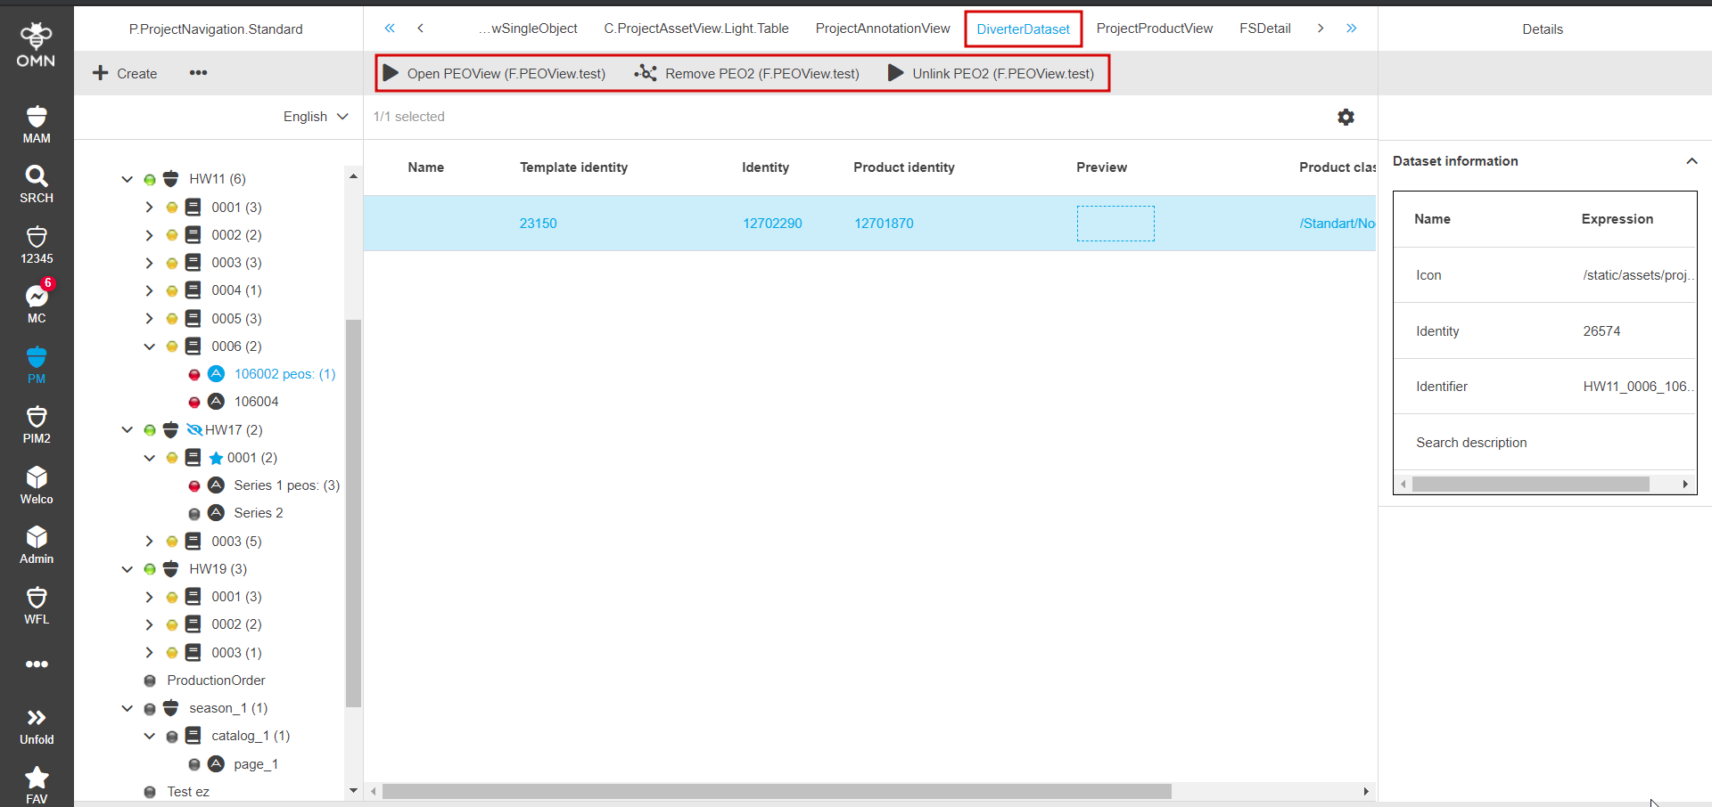Viewport: 1712px width, 807px height.
Task: Open the WFL workflow module
Action: coord(37,605)
